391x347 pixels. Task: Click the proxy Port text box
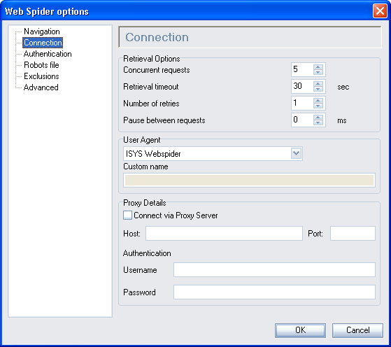point(353,233)
